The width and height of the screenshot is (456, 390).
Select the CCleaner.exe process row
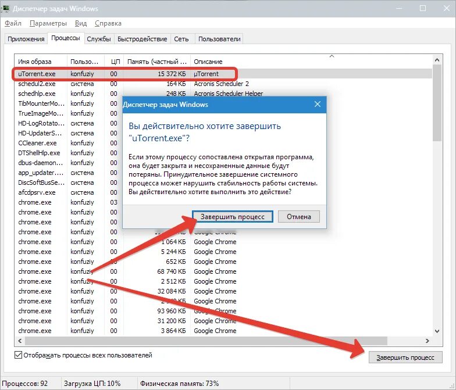point(69,143)
